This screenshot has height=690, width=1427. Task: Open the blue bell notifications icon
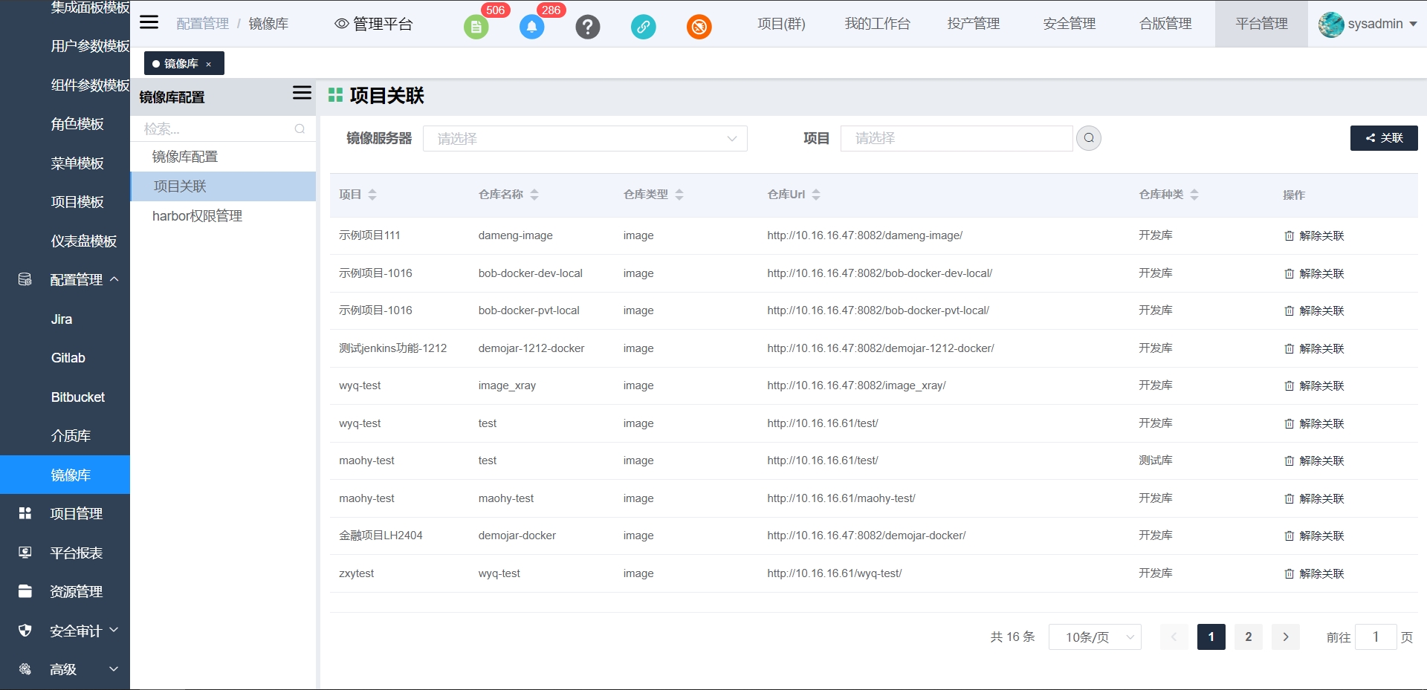[531, 27]
